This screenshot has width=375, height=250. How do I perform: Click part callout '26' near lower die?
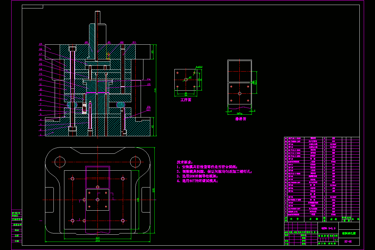point(149,107)
